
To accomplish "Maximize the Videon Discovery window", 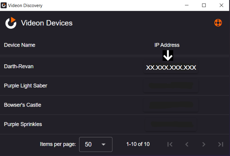I will click(204, 5).
